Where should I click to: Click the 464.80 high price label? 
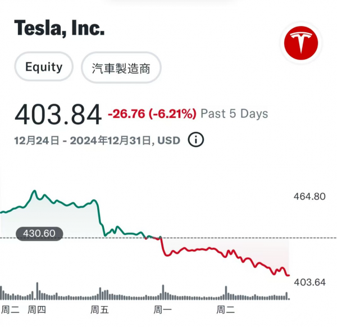point(309,197)
